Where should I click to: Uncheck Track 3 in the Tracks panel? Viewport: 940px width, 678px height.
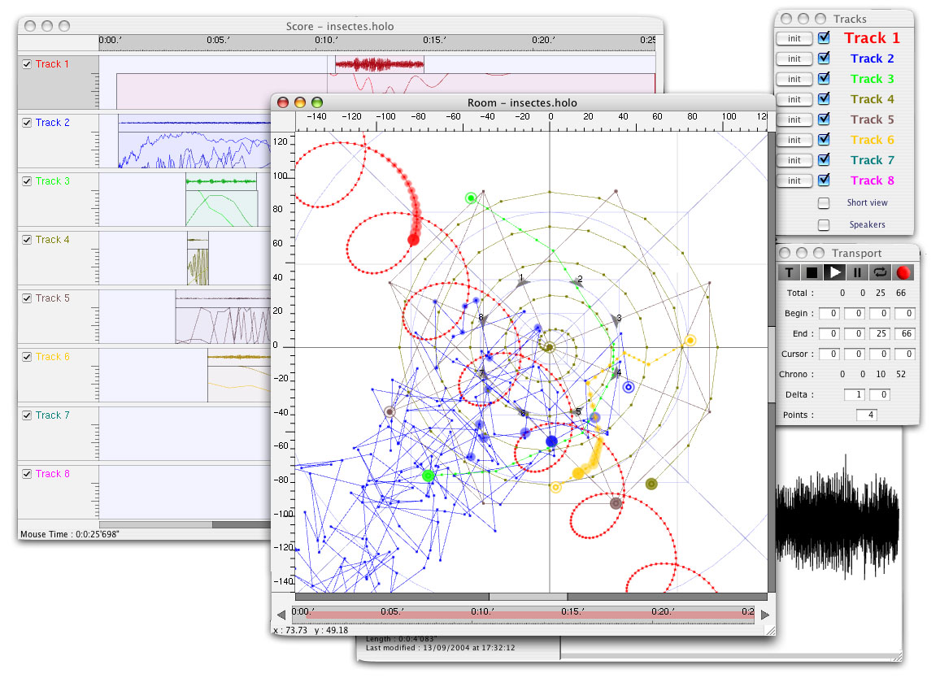(824, 79)
